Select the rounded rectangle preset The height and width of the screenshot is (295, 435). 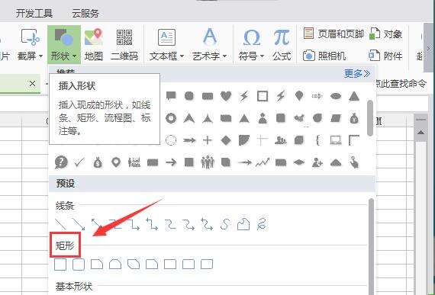pyautogui.click(x=79, y=265)
